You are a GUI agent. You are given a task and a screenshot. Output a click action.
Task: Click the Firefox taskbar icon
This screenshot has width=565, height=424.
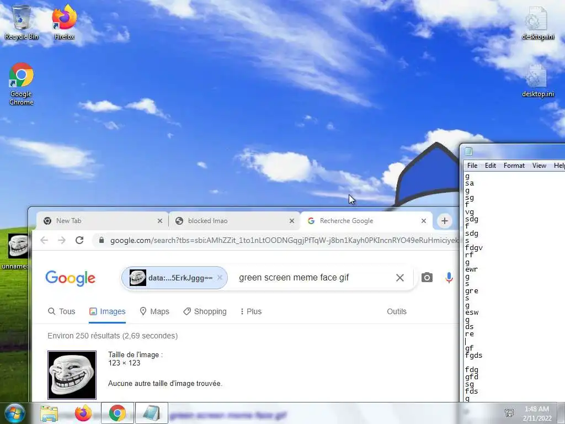point(83,414)
